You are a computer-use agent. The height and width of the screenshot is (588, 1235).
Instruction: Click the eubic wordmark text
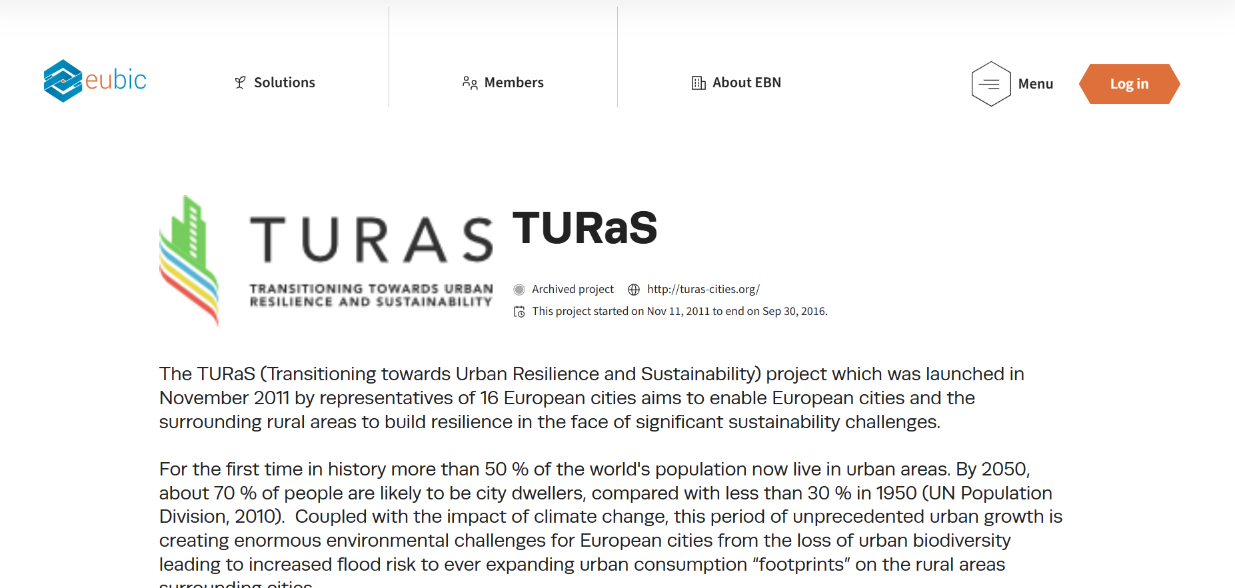point(116,80)
